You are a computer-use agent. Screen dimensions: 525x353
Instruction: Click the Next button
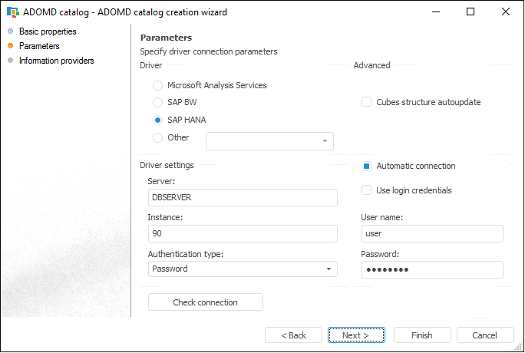coord(356,335)
